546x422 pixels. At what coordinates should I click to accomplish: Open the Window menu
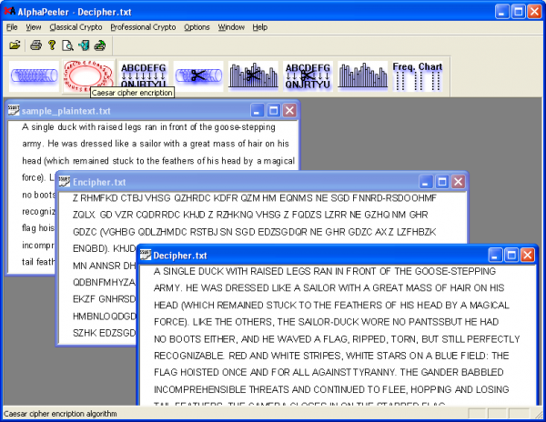231,27
